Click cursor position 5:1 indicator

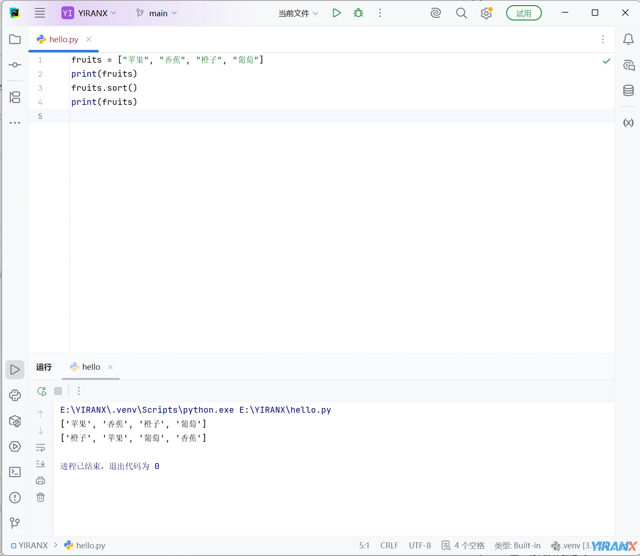tap(364, 545)
